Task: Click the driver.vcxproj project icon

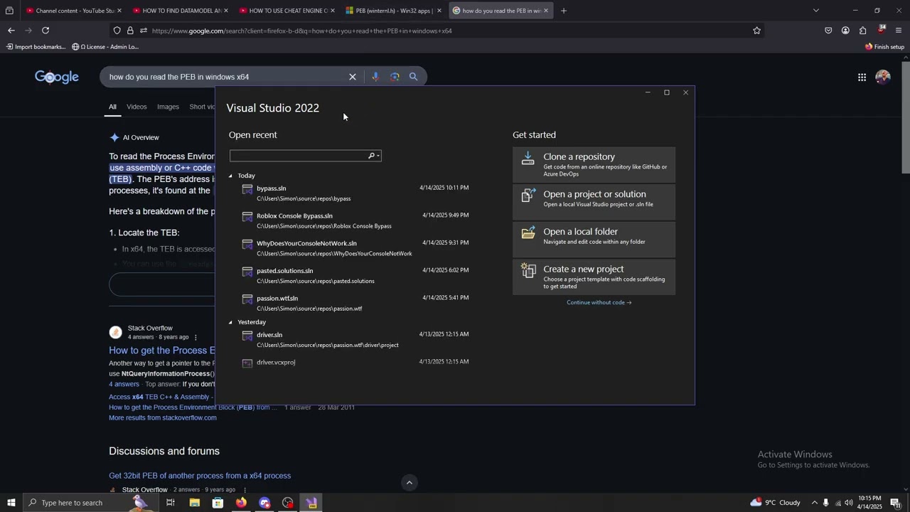Action: point(247,363)
